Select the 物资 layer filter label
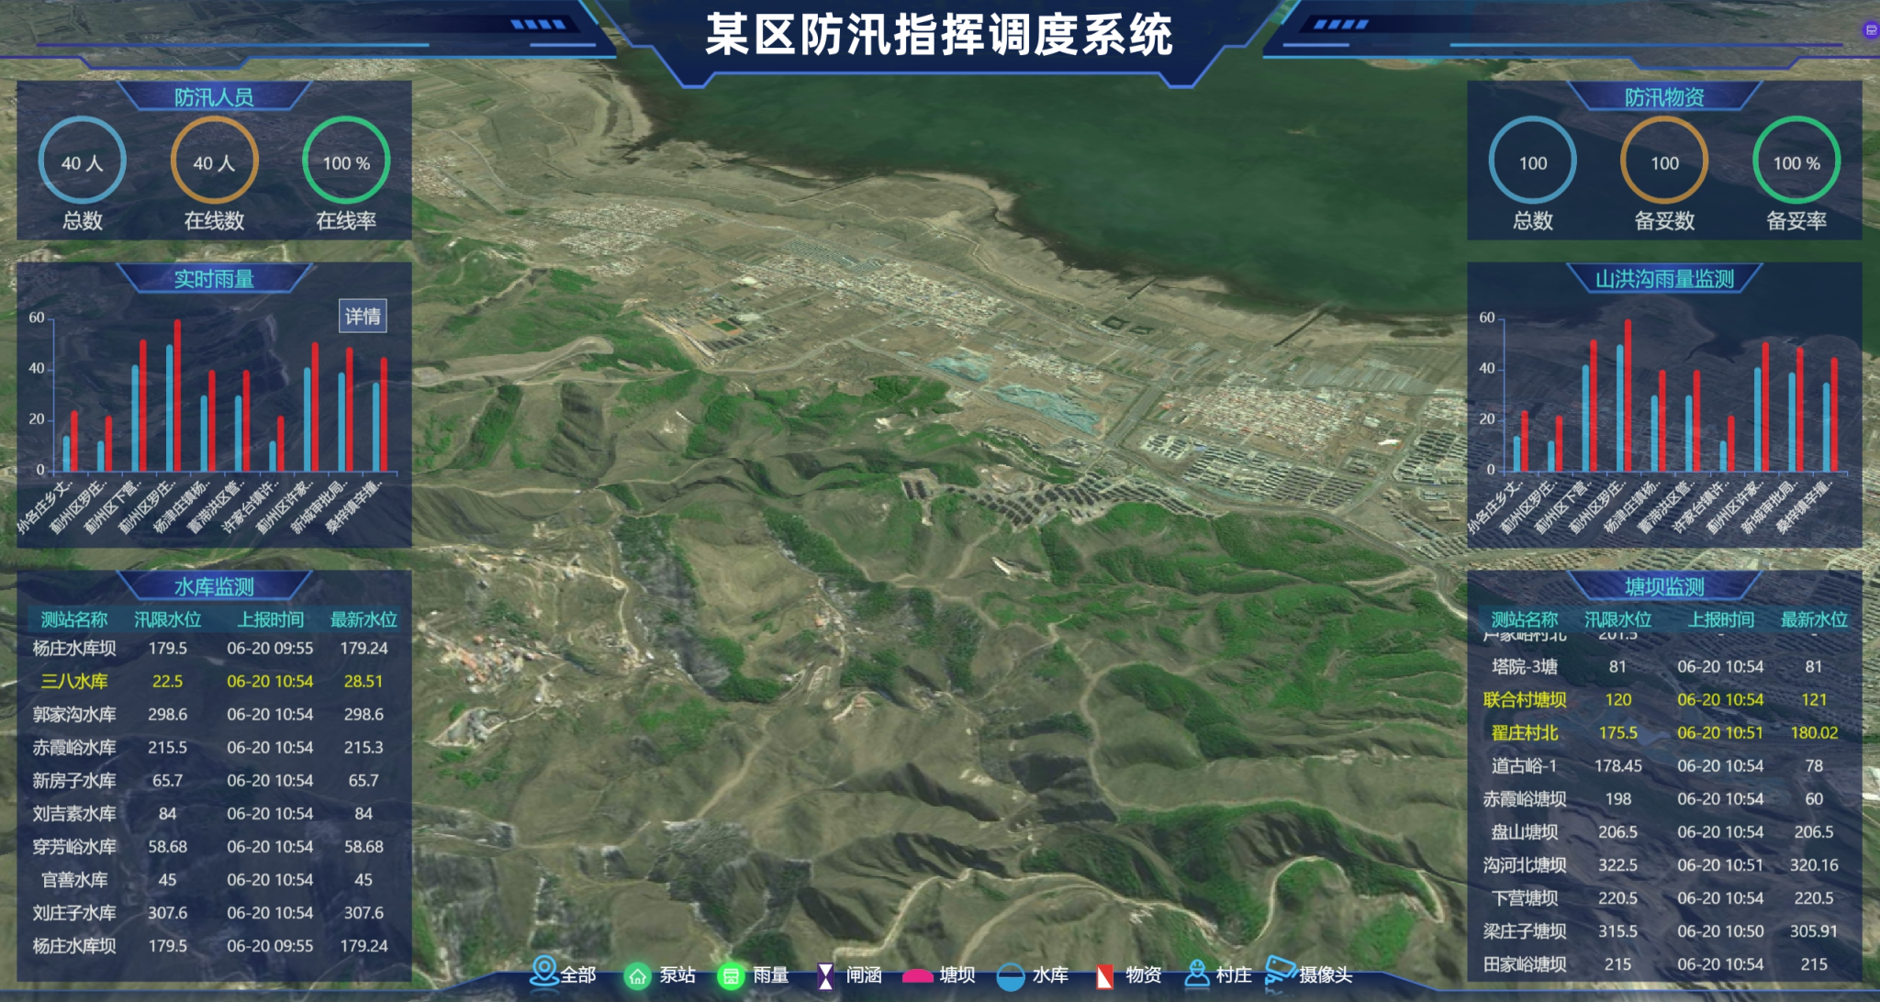Image resolution: width=1880 pixels, height=1002 pixels. tap(1144, 974)
